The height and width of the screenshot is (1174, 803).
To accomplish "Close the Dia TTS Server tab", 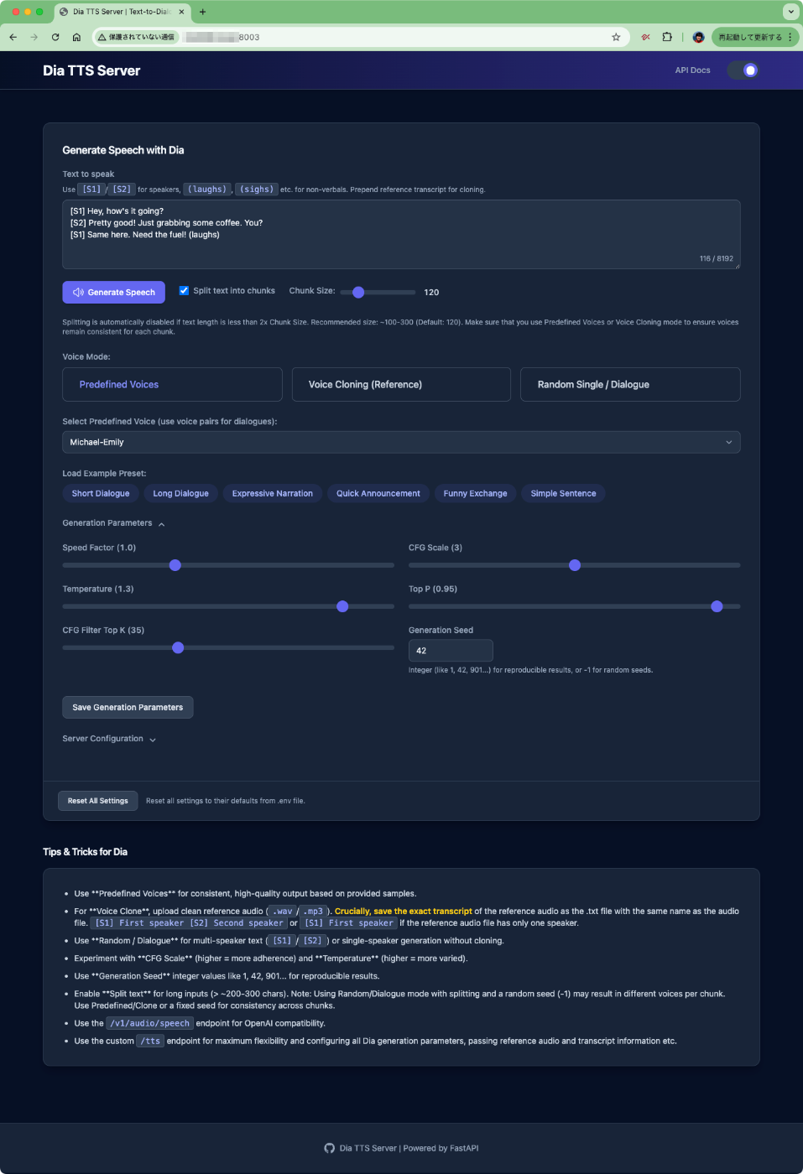I will (181, 12).
